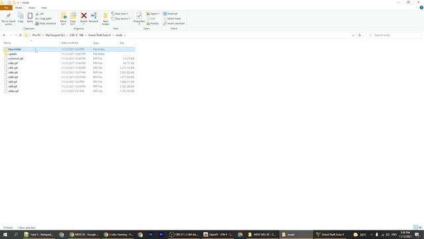Switch to OBS taskbar window
Image resolution: width=424 pixels, height=239 pixels.
point(184,234)
